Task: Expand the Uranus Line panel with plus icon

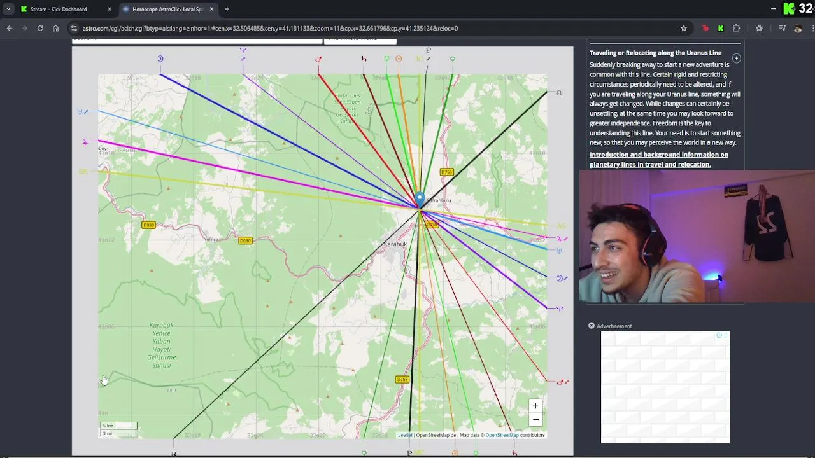Action: (x=736, y=58)
